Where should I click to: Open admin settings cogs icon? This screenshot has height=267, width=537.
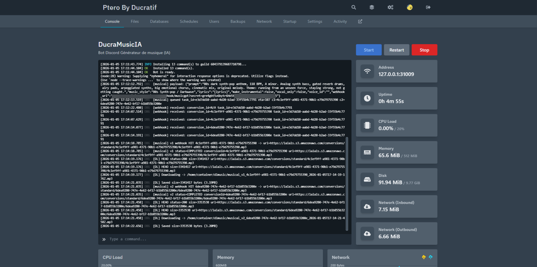(x=390, y=7)
